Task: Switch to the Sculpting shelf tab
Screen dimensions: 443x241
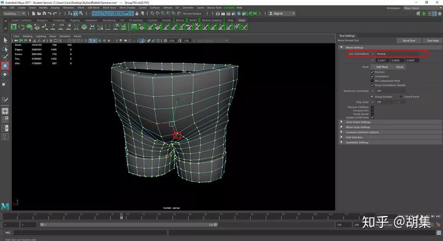Action: pos(59,20)
